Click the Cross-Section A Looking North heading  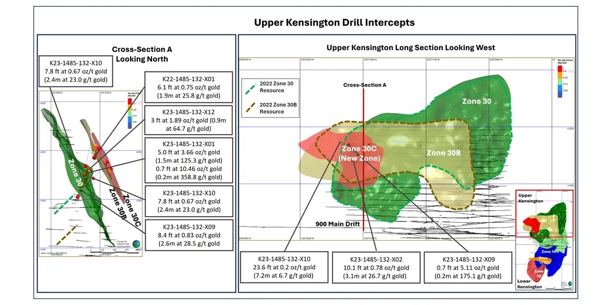(x=142, y=54)
